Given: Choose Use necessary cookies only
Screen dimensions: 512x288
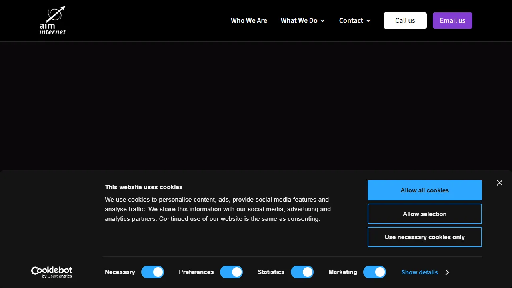Looking at the screenshot, I should click(424, 237).
